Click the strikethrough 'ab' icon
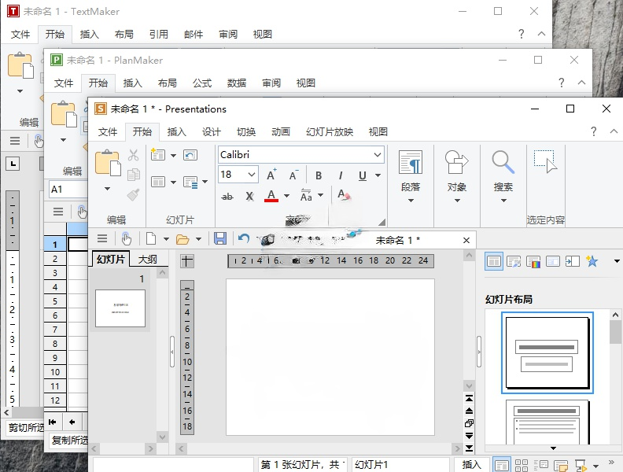 pos(227,196)
